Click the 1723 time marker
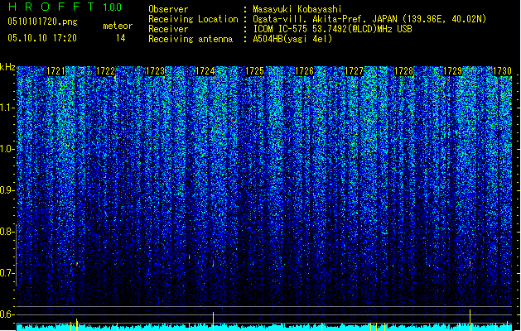521x331 pixels. pyautogui.click(x=155, y=71)
